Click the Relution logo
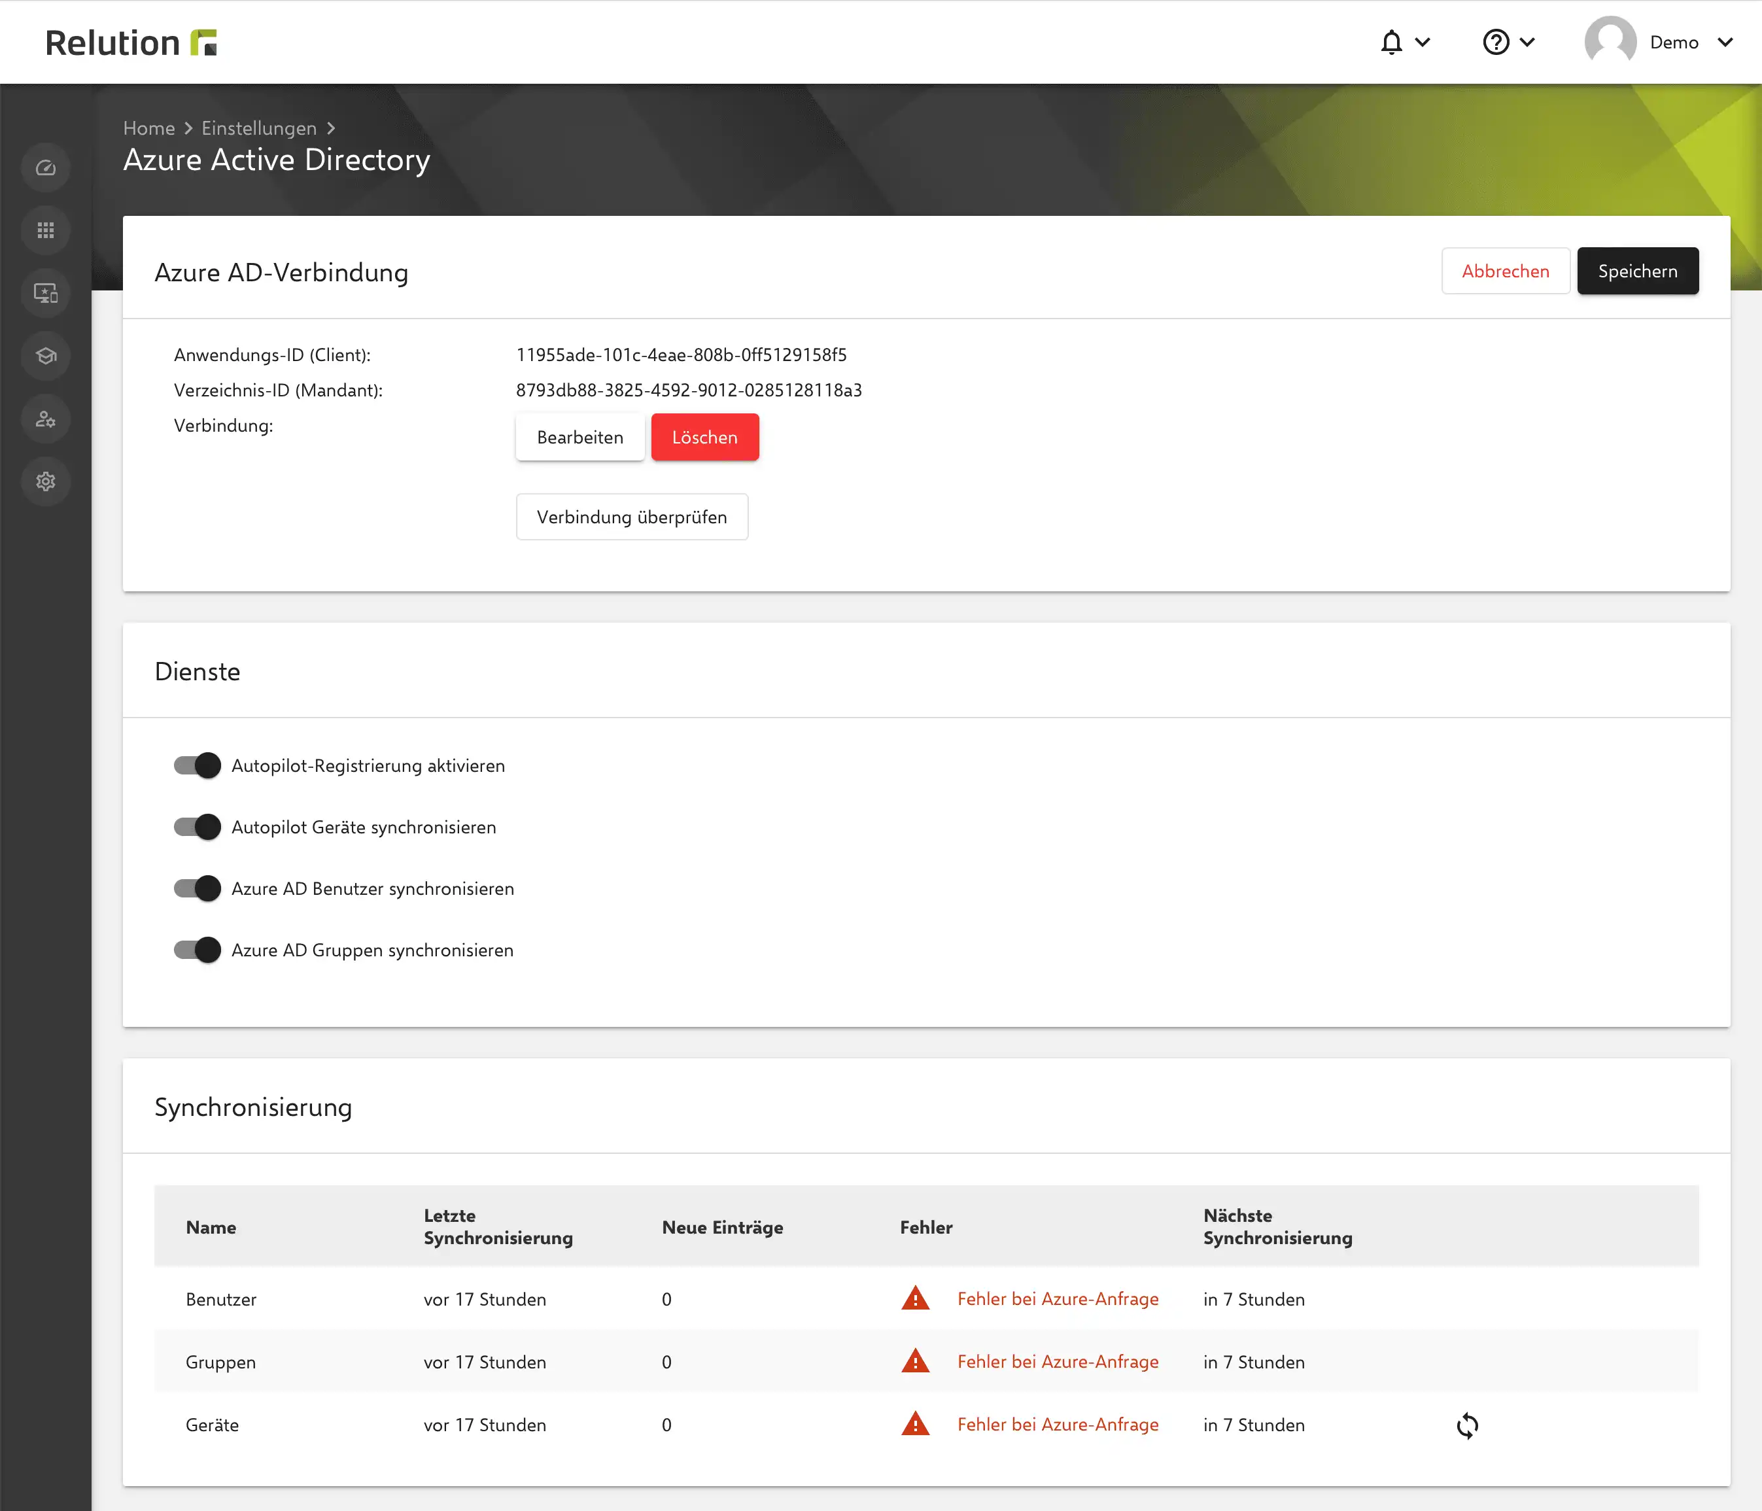 131,43
